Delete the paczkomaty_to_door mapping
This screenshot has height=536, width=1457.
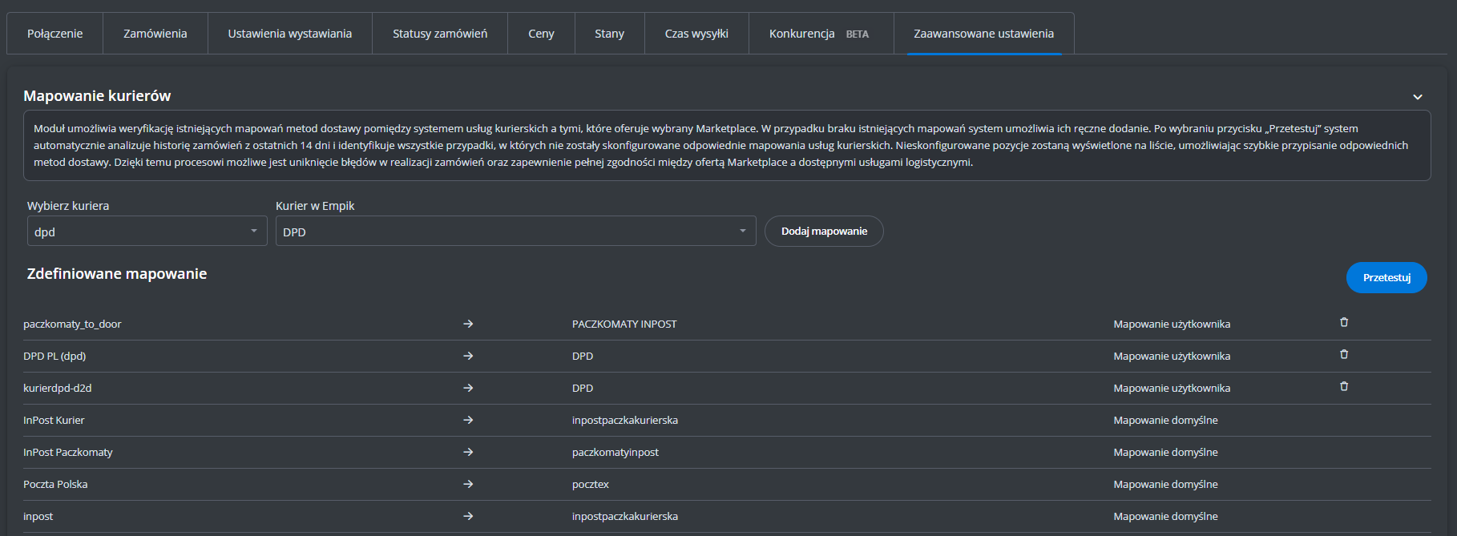(x=1344, y=322)
